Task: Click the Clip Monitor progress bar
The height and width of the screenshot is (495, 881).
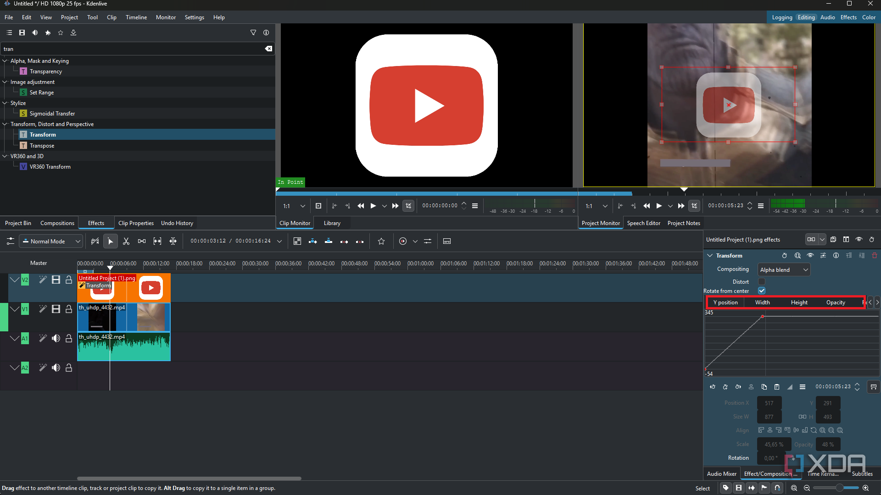Action: (426, 194)
